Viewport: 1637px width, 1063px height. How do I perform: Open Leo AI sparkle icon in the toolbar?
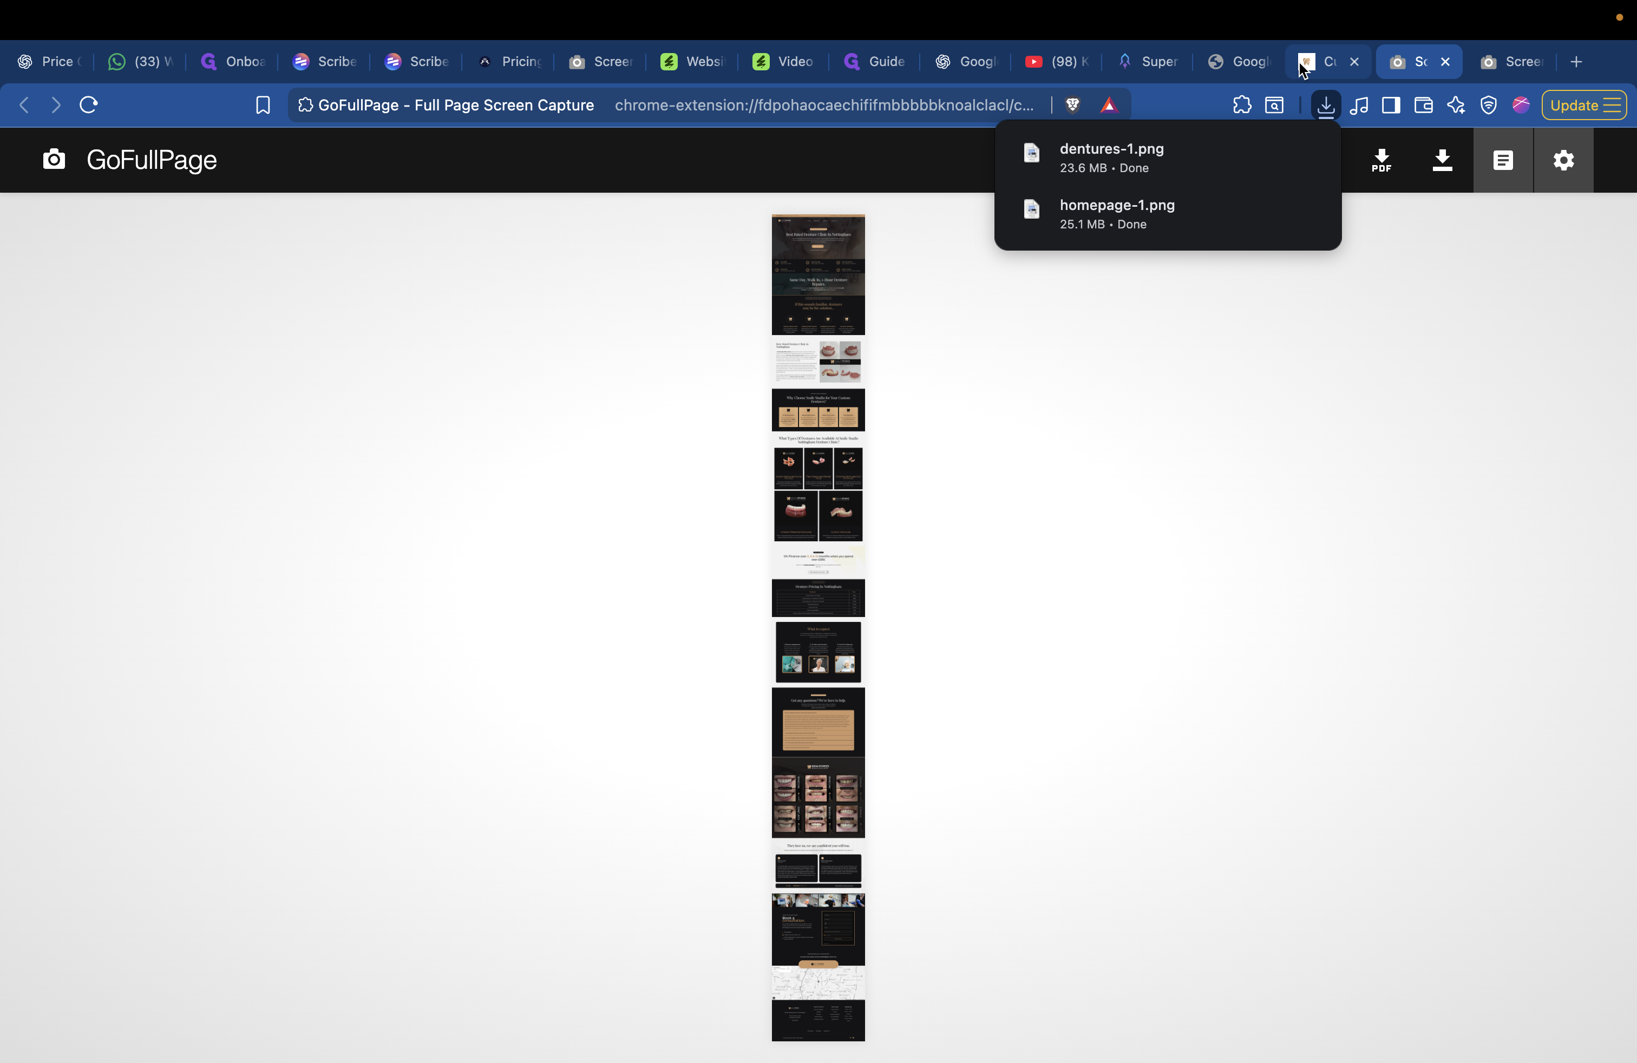click(1456, 105)
